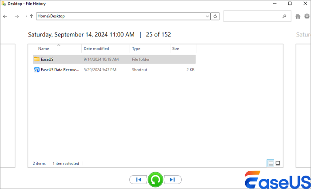The height and width of the screenshot is (189, 311).
Task: Click the EaseUS folder icon
Action: coord(37,59)
